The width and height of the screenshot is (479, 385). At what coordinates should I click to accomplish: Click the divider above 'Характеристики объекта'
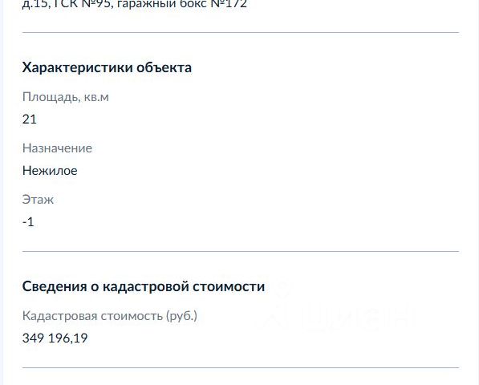click(x=241, y=32)
